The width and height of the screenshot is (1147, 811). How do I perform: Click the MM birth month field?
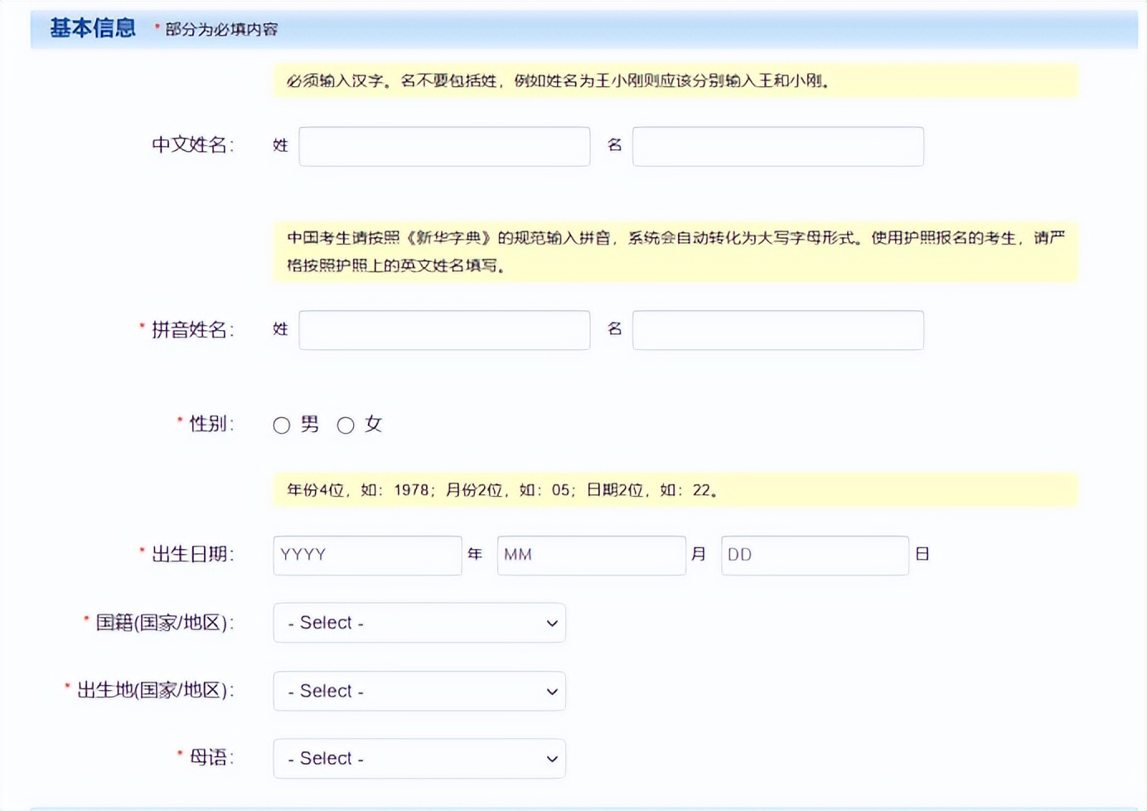pos(590,555)
